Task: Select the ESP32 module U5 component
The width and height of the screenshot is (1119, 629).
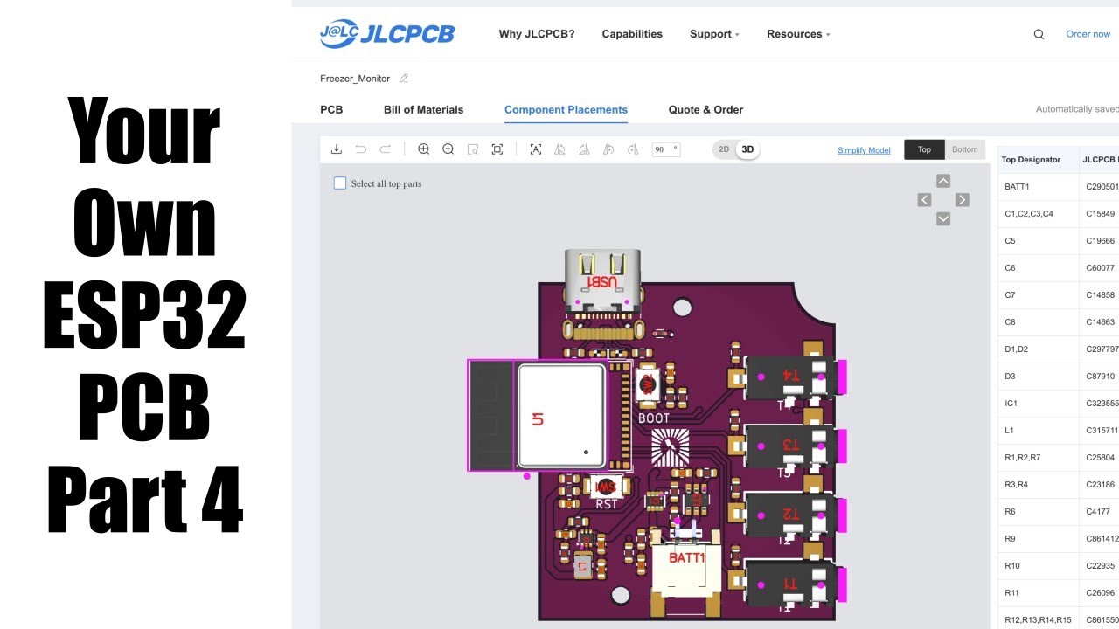Action: [550, 416]
